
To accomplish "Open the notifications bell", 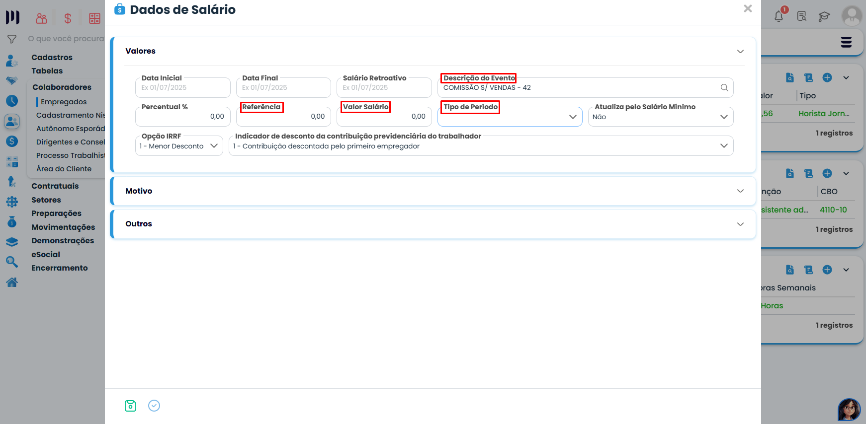I will coord(779,16).
